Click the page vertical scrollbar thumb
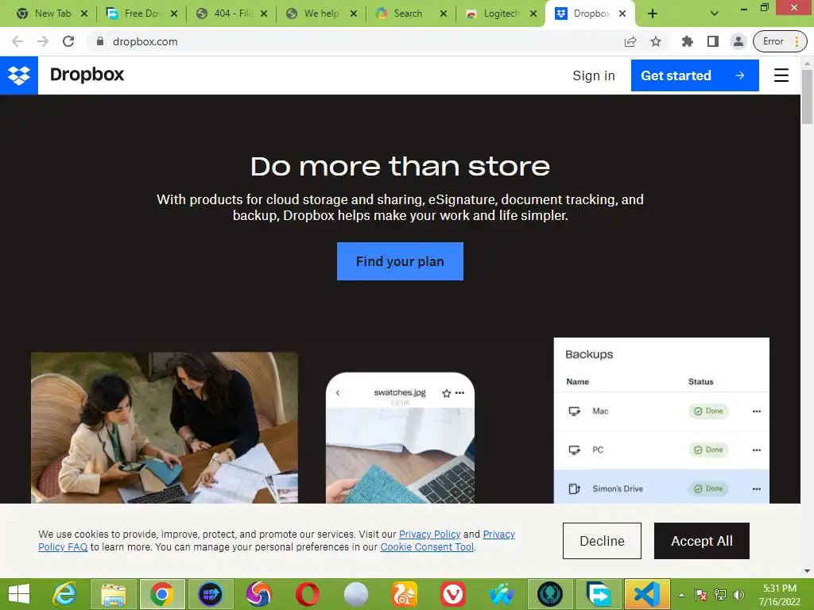Screen dimensions: 814x610 coord(807,96)
